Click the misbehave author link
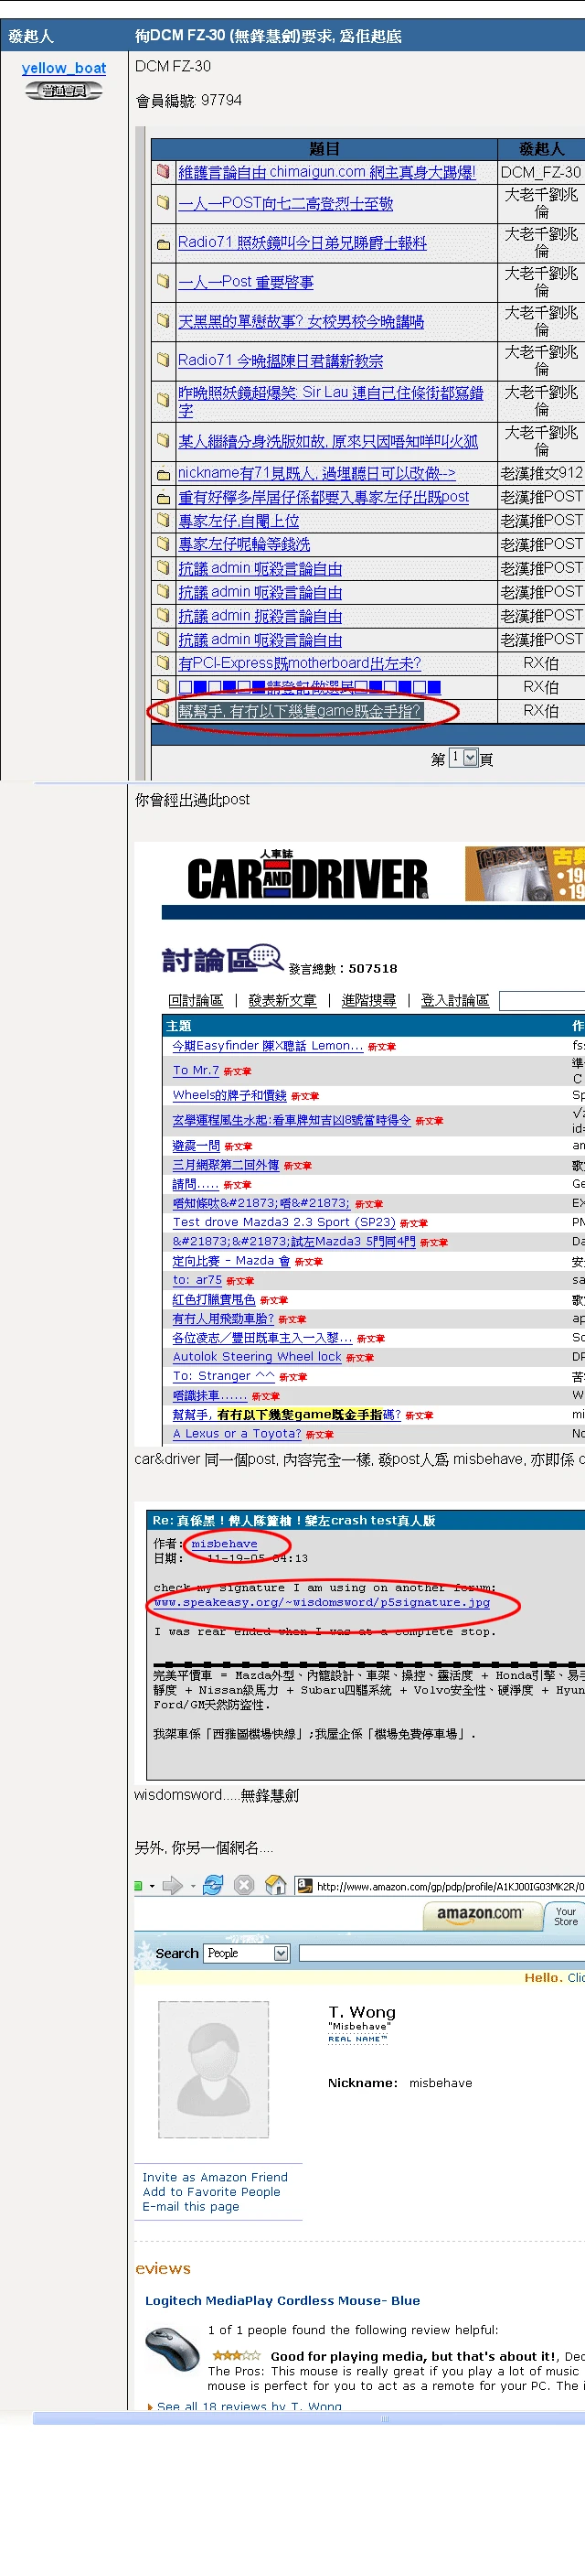585x2562 pixels. pos(225,1544)
